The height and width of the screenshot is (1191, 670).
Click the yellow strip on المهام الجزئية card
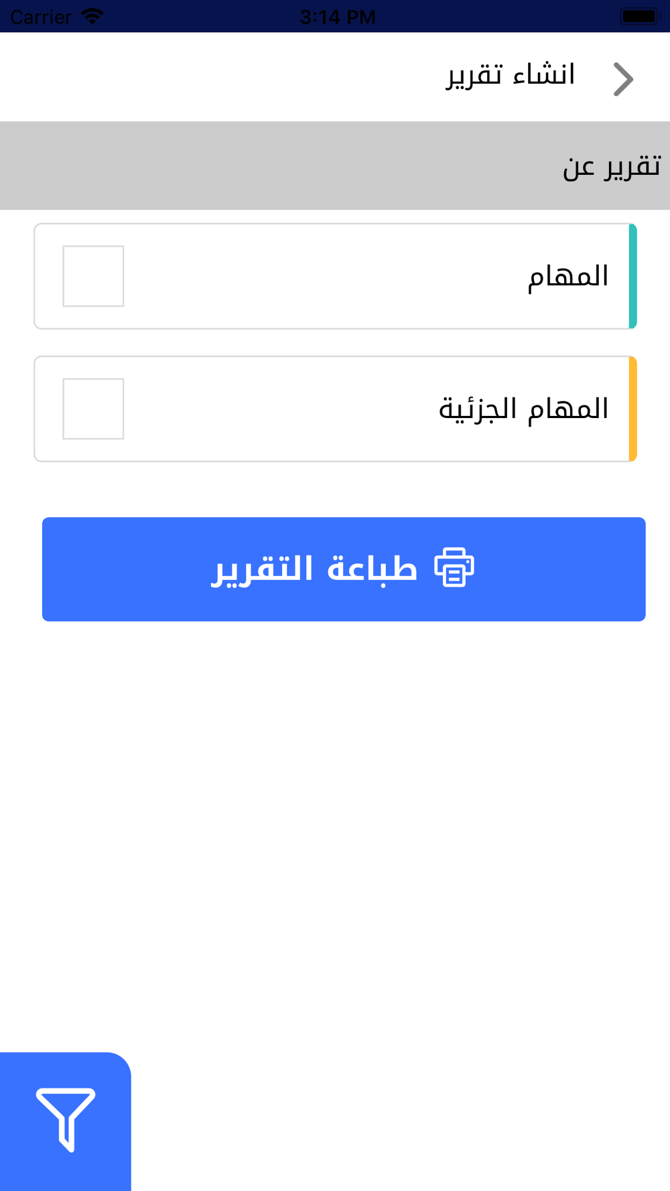tap(632, 409)
